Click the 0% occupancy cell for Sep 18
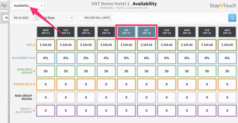This screenshot has width=238, height=123. point(146,58)
